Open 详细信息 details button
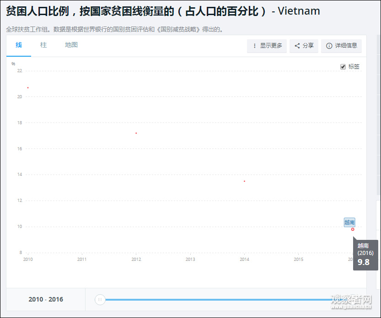Screen dimensions: 381x318 coord(341,46)
